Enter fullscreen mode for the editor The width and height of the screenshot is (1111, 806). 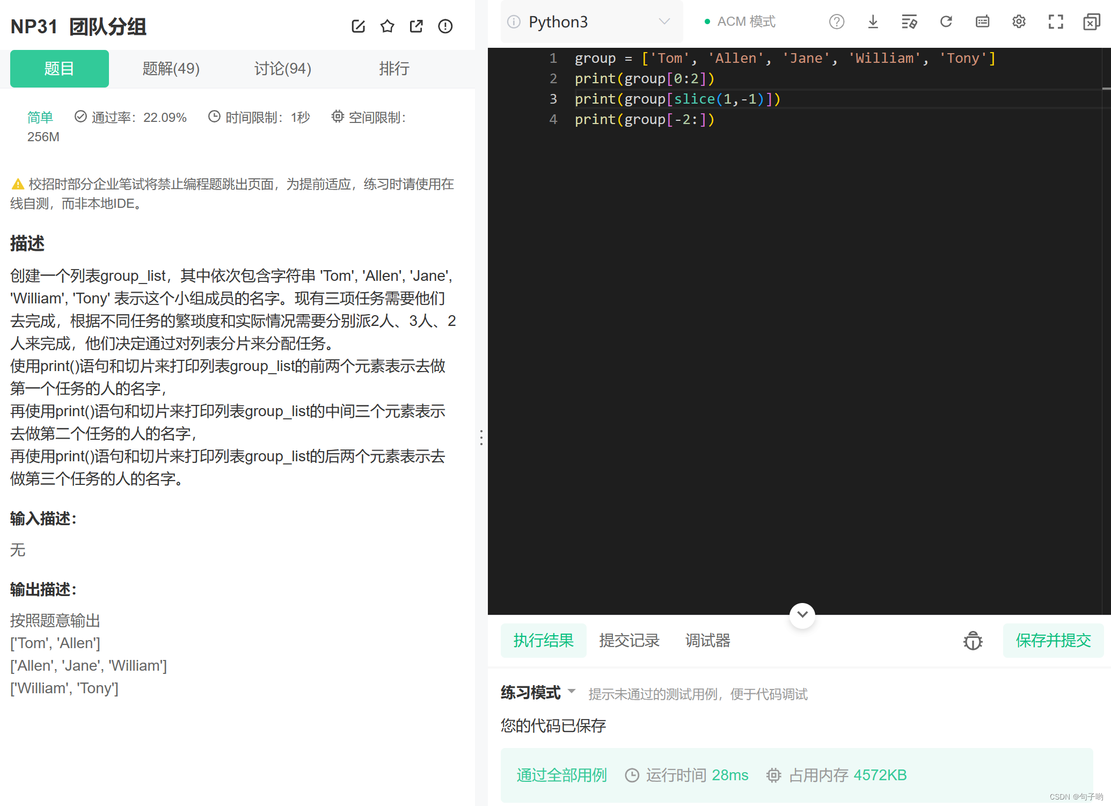[x=1055, y=21]
